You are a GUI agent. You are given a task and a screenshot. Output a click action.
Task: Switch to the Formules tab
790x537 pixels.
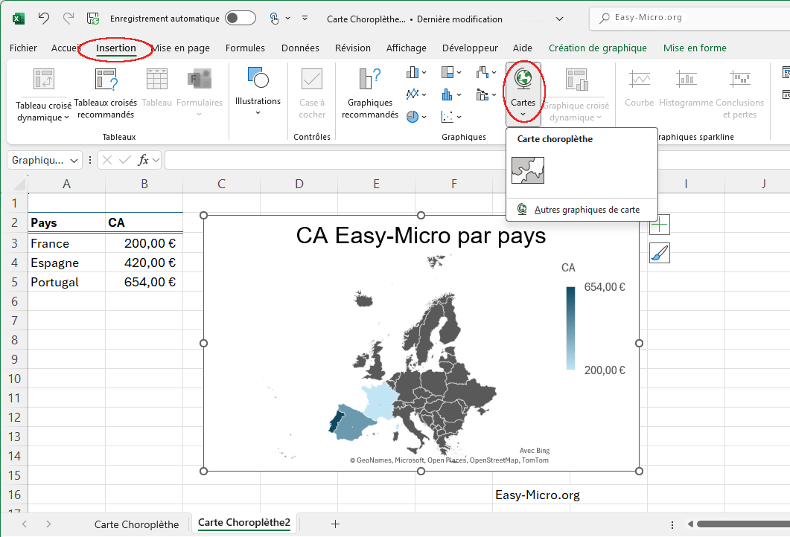(x=245, y=48)
